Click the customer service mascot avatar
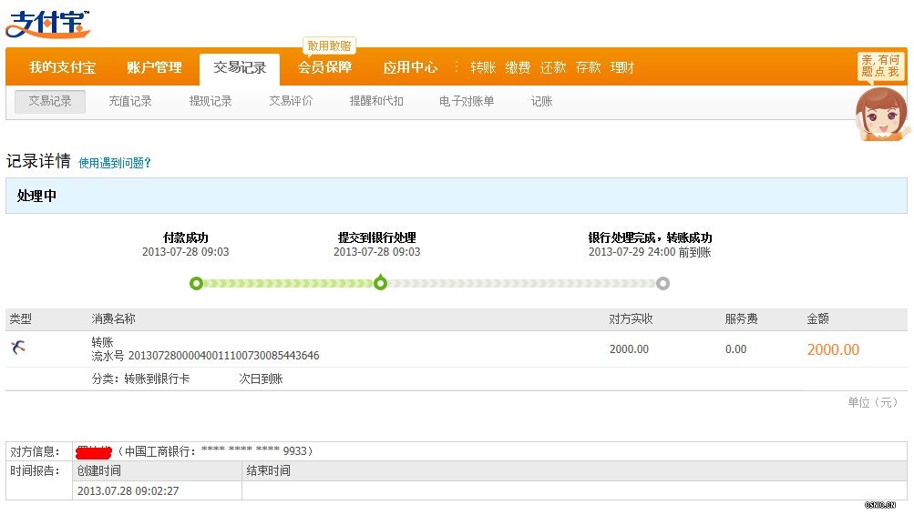This screenshot has height=515, width=914. pos(880,113)
